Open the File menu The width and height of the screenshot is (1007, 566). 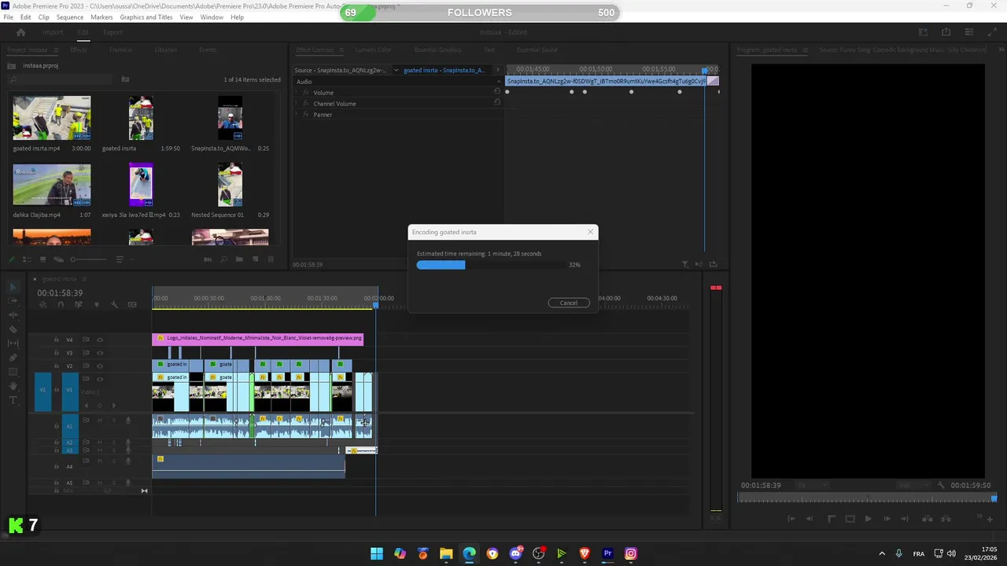pos(9,17)
